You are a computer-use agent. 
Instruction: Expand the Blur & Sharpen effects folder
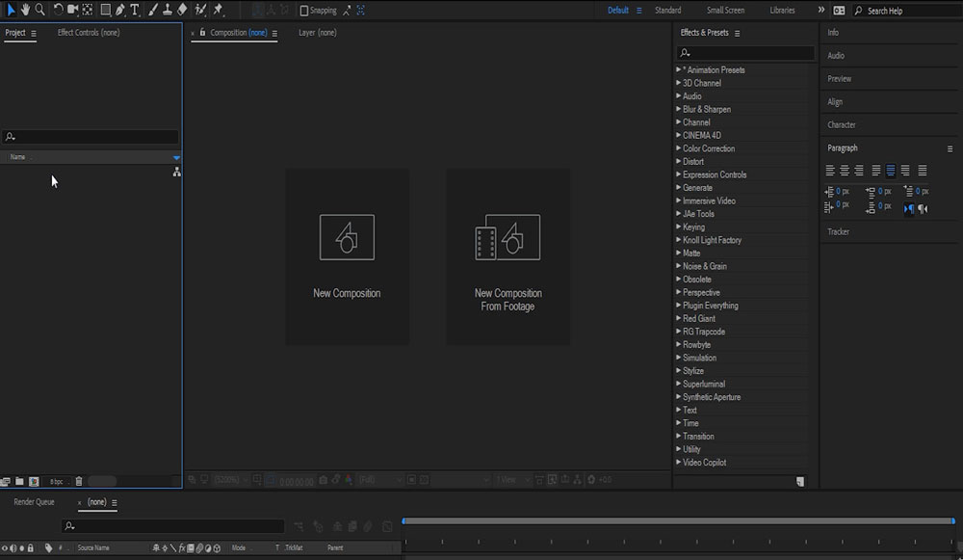point(706,109)
